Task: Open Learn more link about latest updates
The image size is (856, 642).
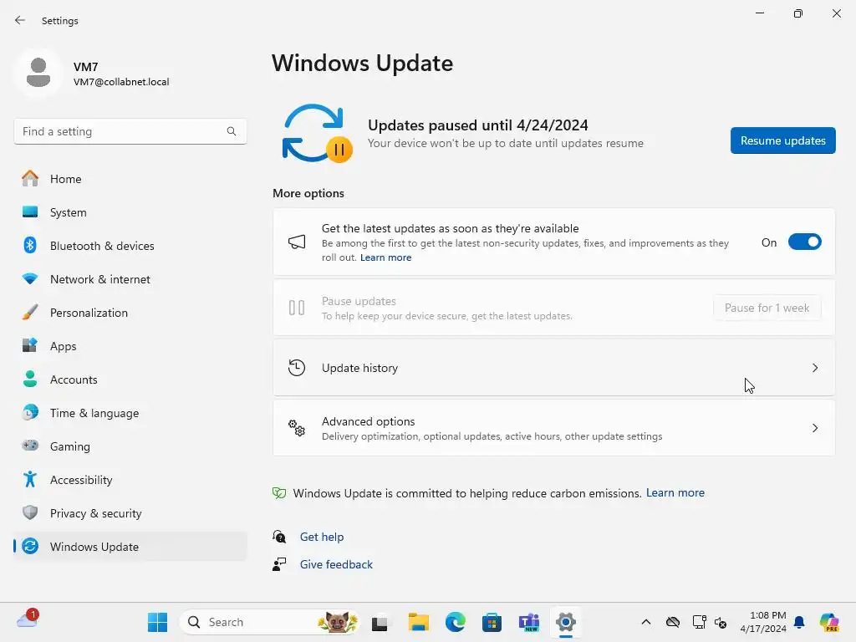Action: [385, 257]
